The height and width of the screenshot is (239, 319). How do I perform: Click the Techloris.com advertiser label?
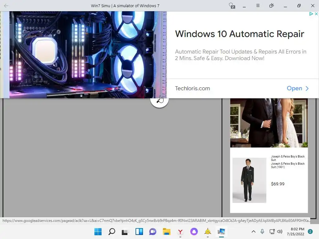193,88
